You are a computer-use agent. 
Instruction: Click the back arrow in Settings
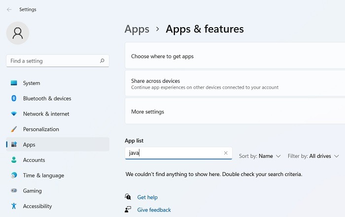tap(9, 9)
